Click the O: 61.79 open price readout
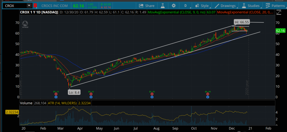Image resolution: width=287 pixels, height=132 pixels. pos(86,12)
